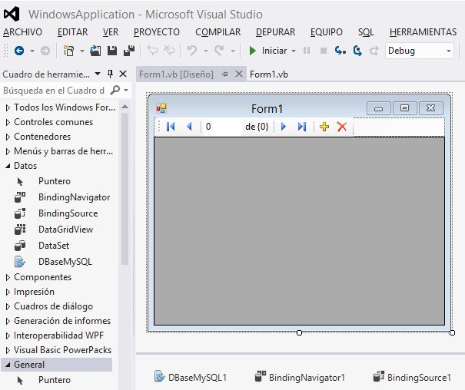Select BindingSource1 component in tray
The height and width of the screenshot is (390, 465).
412,377
